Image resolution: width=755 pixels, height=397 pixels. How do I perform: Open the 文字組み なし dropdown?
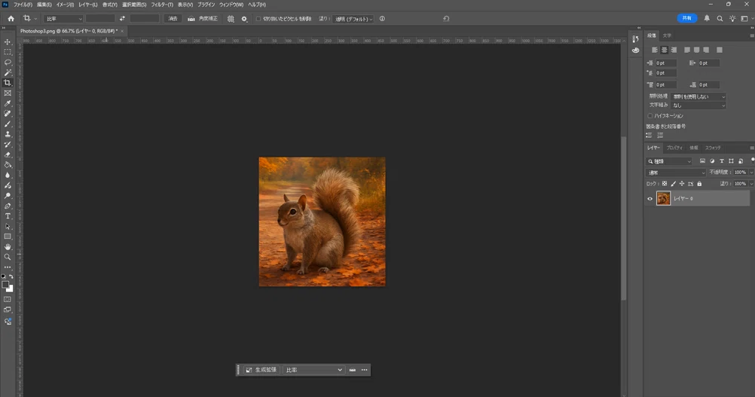pyautogui.click(x=698, y=105)
